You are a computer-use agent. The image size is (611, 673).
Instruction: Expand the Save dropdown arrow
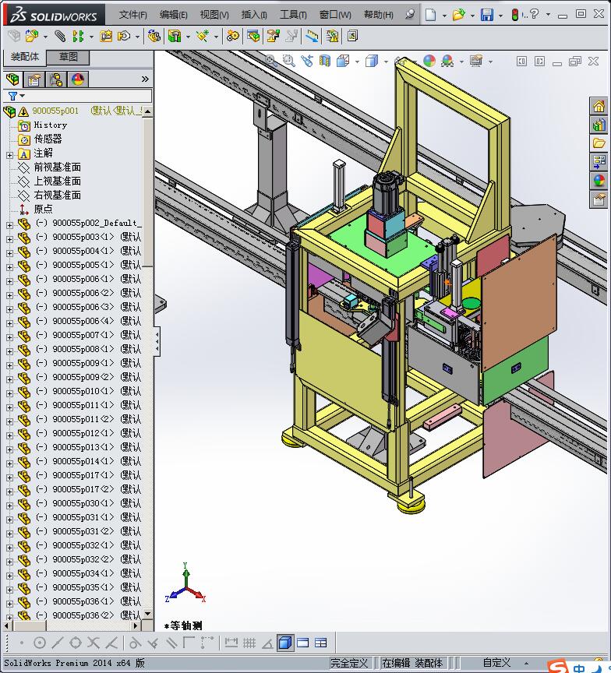(500, 16)
